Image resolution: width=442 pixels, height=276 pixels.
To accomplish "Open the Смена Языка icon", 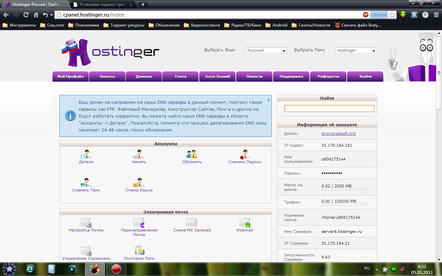I will pyautogui.click(x=139, y=183).
